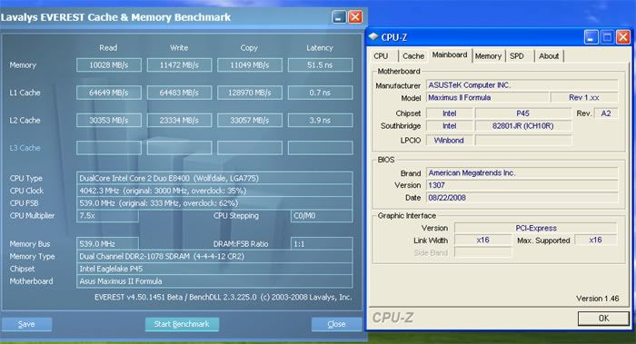Close EVEREST window with red X
This screenshot has width=636, height=344.
click(x=355, y=17)
